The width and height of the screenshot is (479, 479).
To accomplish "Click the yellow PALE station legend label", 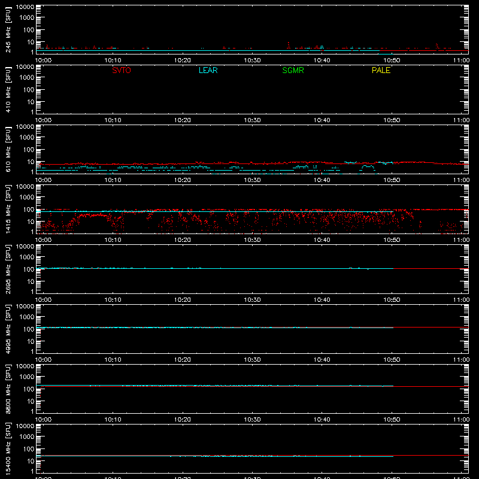I will point(381,70).
